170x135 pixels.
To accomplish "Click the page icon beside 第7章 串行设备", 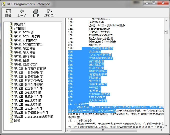I will point(12,56).
